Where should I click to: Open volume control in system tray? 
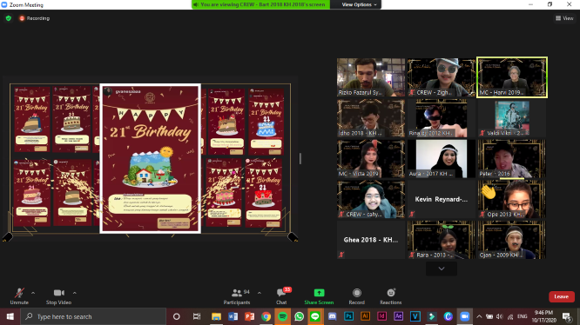pyautogui.click(x=500, y=316)
